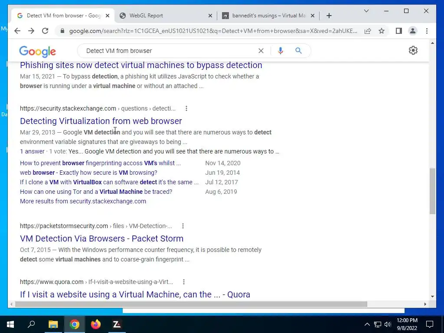444x333 pixels.
Task: Open 'If I clone a VM with VirtualBox' sublink
Action: coord(109,182)
